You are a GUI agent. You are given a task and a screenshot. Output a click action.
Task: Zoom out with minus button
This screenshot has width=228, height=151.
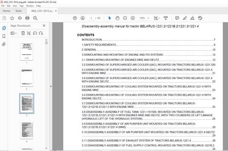[x=125, y=18]
